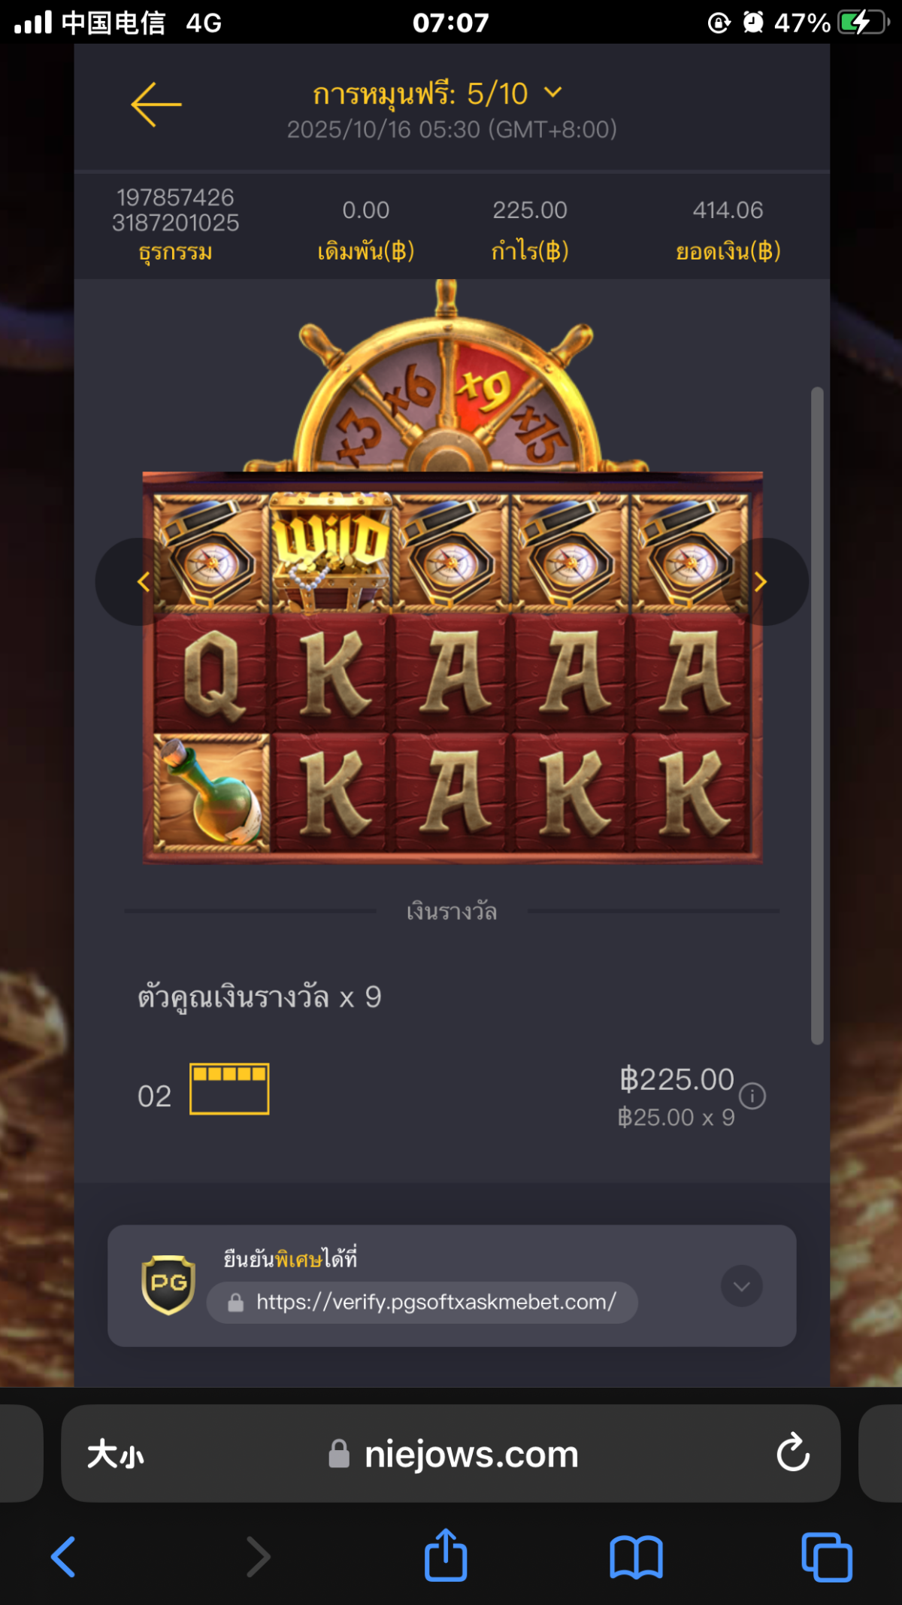Tap the page text size button

[x=115, y=1455]
